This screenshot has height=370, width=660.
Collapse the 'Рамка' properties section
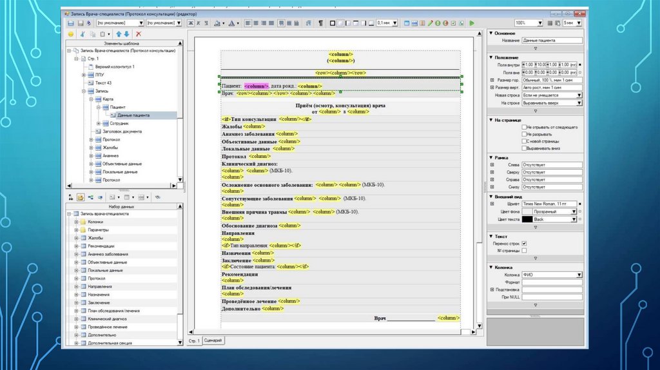point(491,157)
